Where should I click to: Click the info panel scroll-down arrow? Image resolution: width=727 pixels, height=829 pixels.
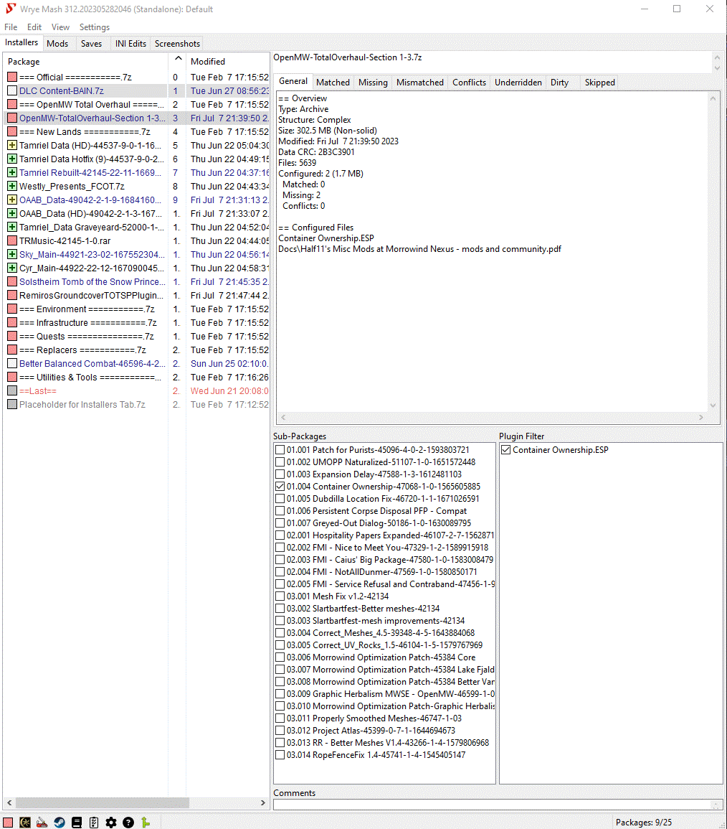(713, 406)
